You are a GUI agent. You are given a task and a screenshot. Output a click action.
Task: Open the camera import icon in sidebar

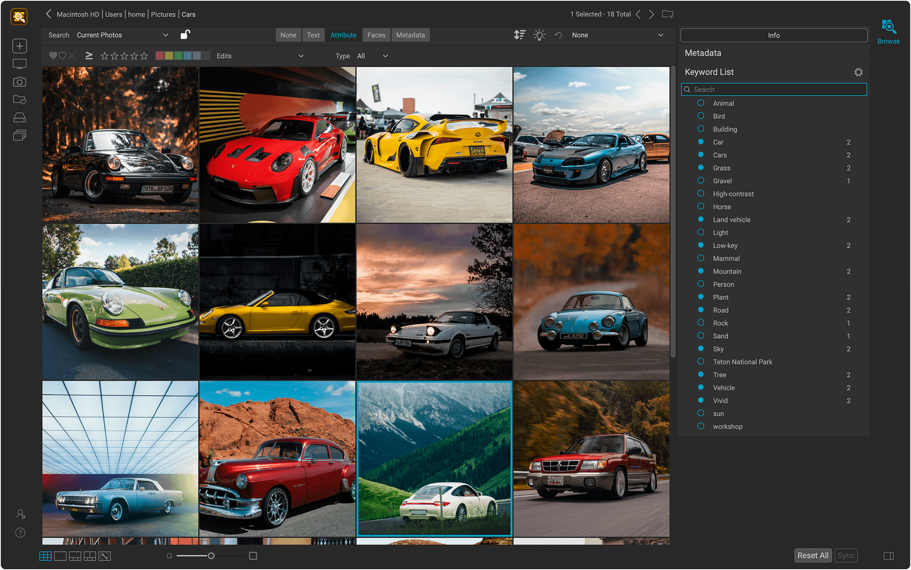[x=19, y=82]
